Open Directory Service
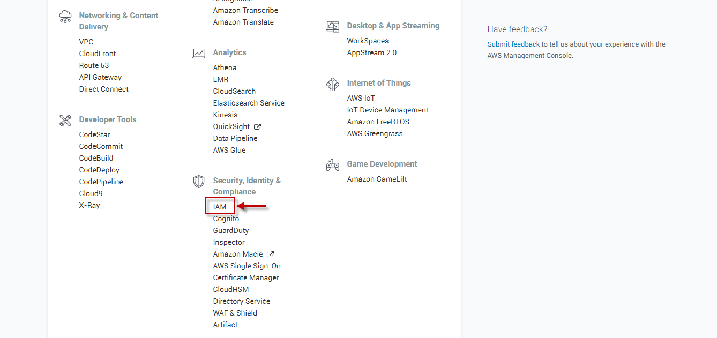The height and width of the screenshot is (338, 717). pyautogui.click(x=242, y=301)
